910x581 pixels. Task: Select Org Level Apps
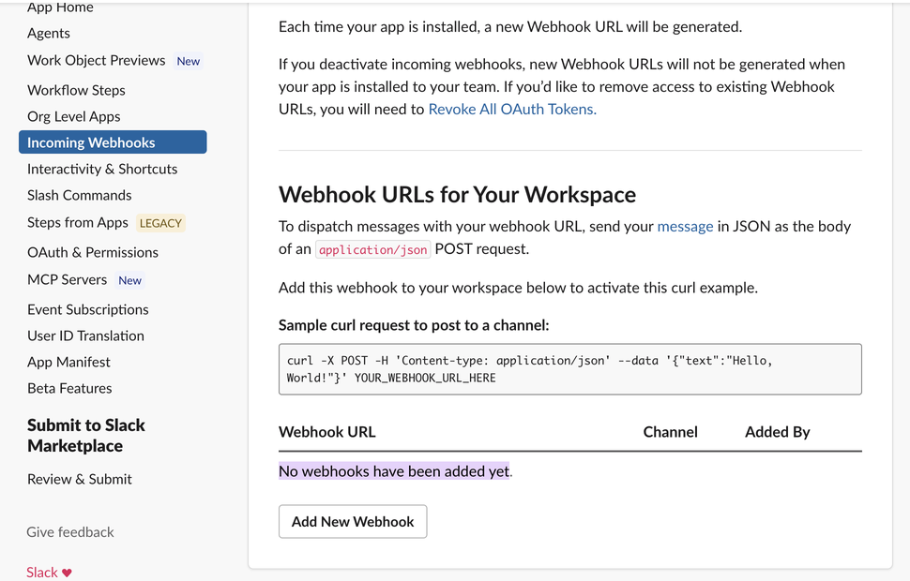click(74, 116)
